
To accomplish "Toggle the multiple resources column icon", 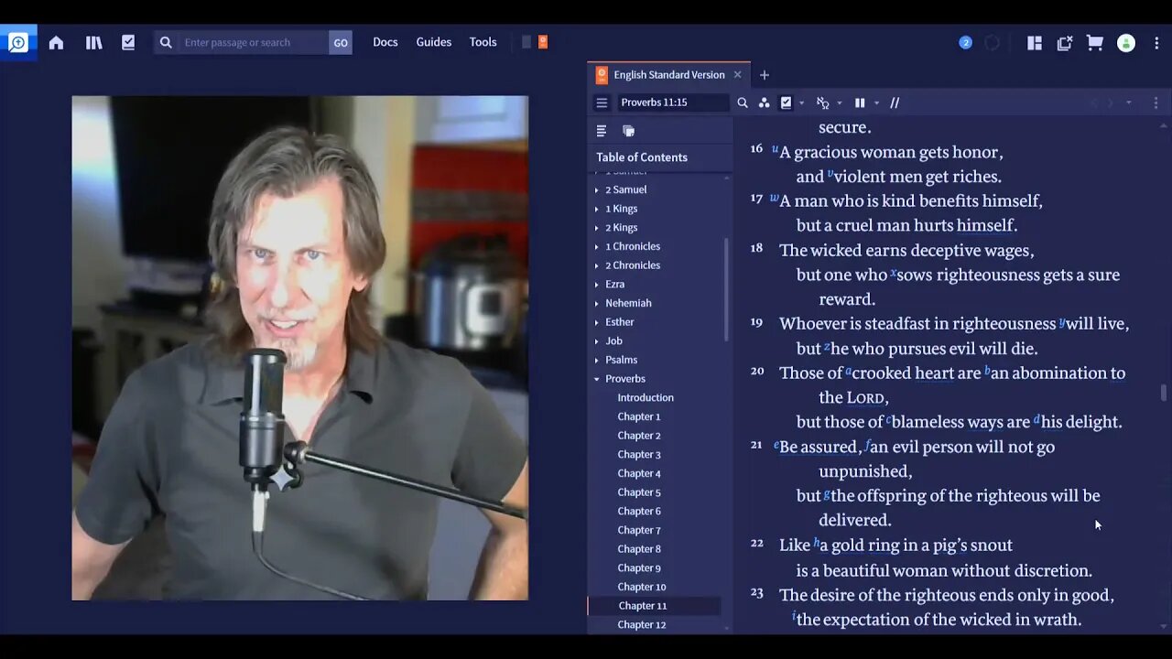I will point(860,103).
